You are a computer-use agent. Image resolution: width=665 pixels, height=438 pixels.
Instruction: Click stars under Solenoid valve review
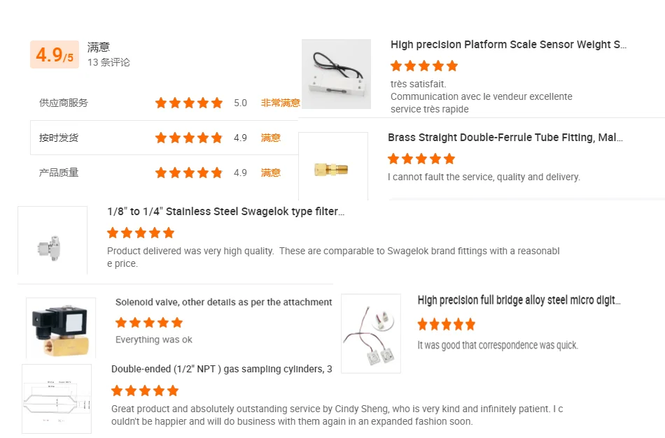[x=148, y=322]
